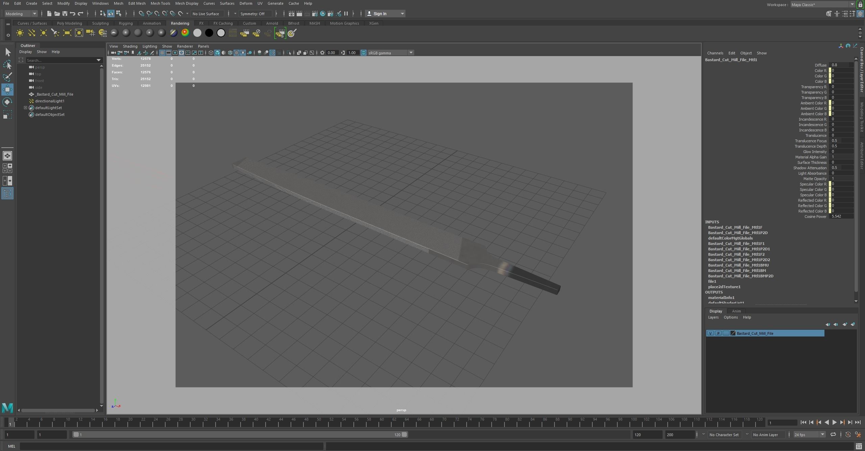Toggle the film gate viewport icon
Screen dimensions: 865x451
pyautogui.click(x=169, y=53)
